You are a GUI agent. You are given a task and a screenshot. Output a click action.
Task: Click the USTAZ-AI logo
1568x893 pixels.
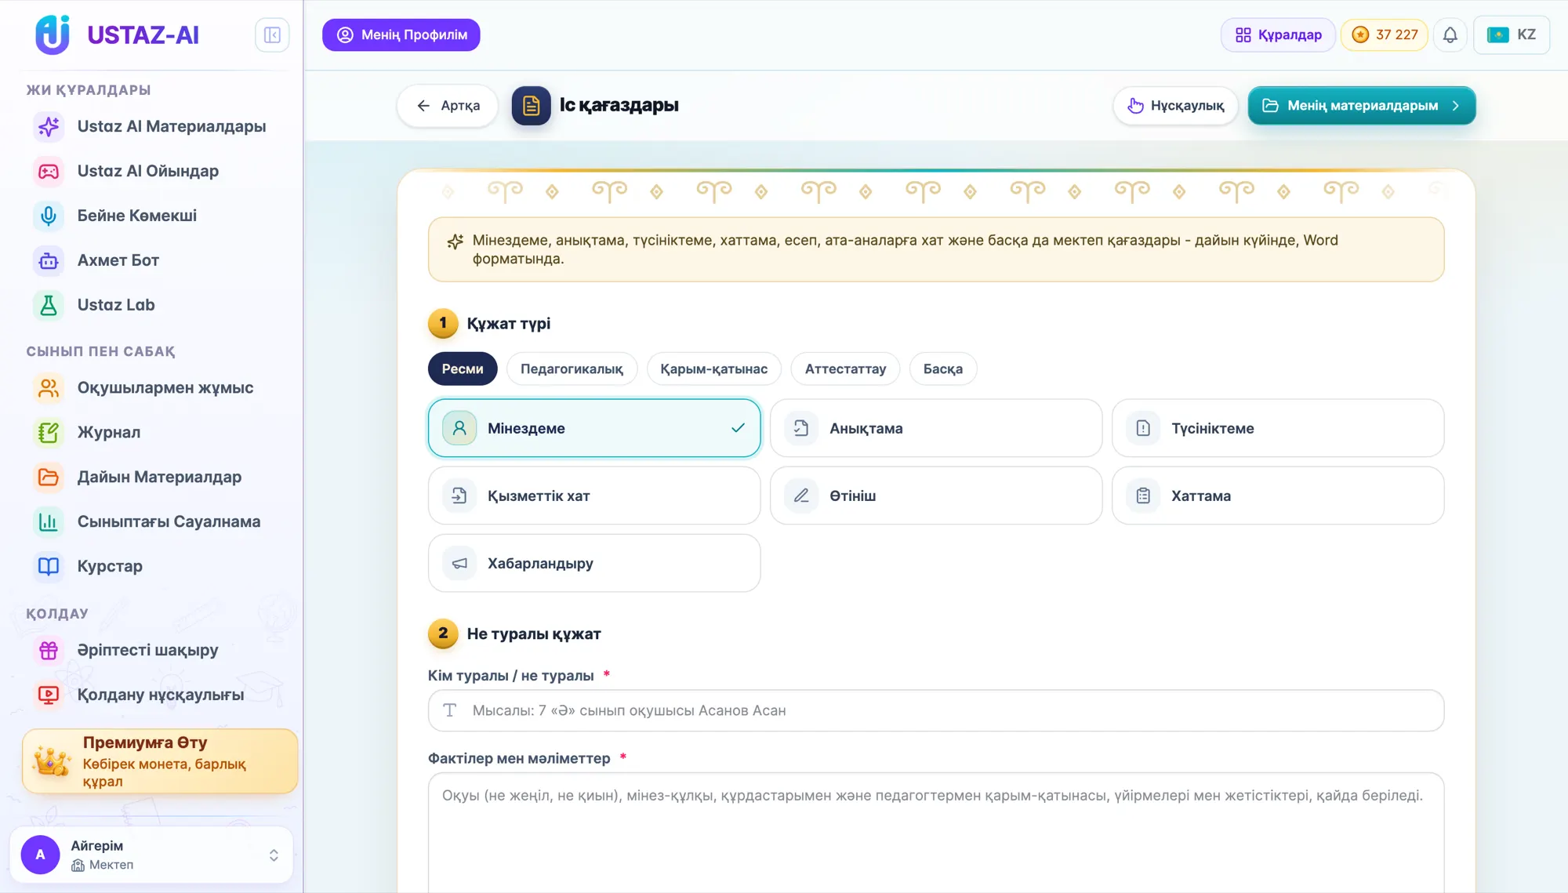(118, 35)
